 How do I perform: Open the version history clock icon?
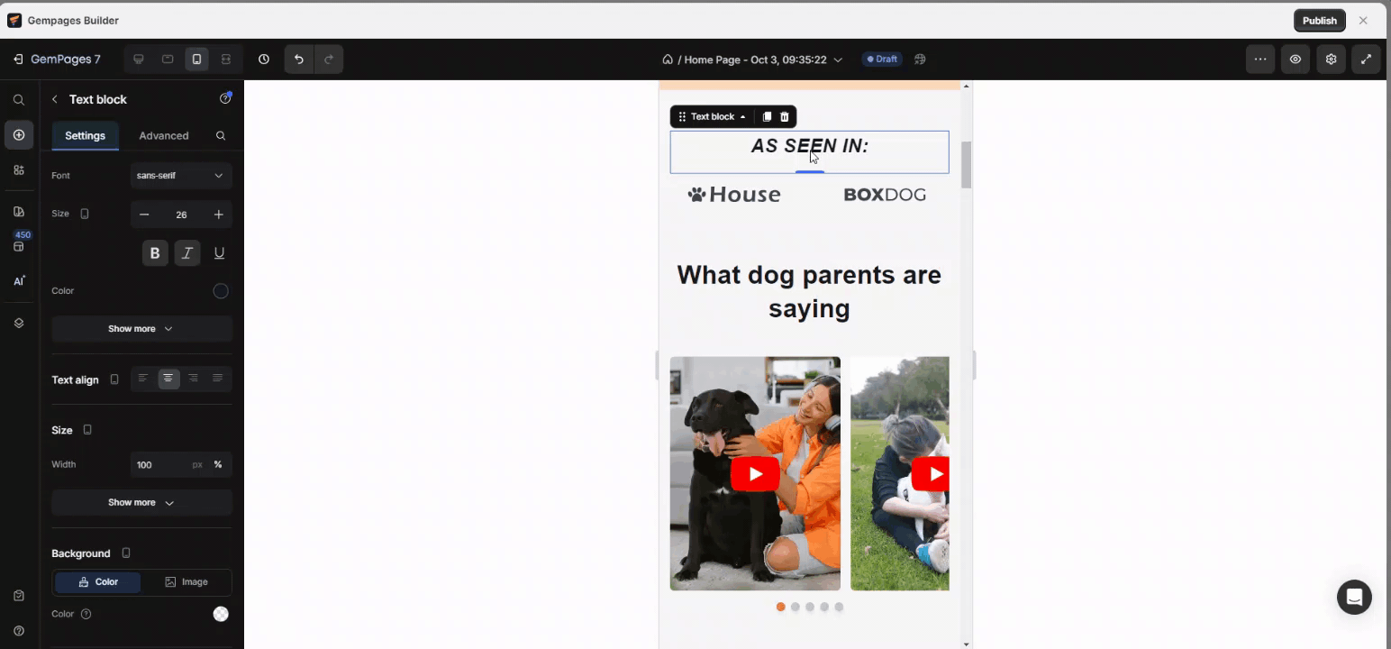point(264,59)
